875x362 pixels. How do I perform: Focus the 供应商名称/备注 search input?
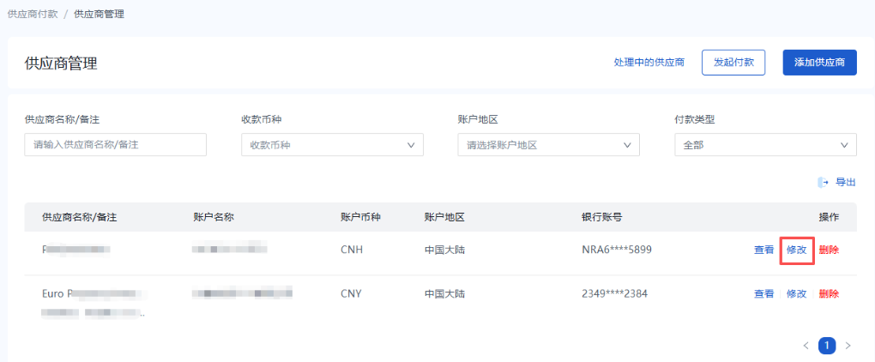coord(116,144)
